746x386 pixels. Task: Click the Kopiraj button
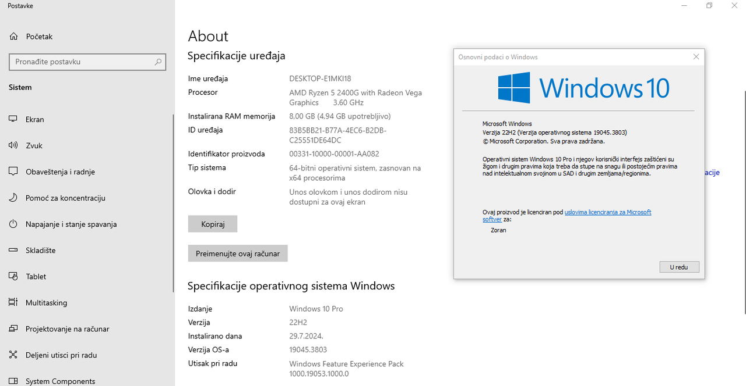pos(213,224)
